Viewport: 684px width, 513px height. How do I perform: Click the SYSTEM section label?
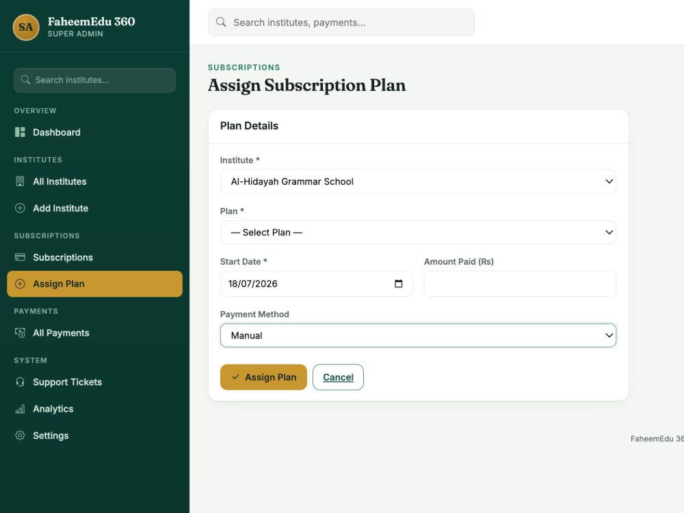(x=31, y=360)
